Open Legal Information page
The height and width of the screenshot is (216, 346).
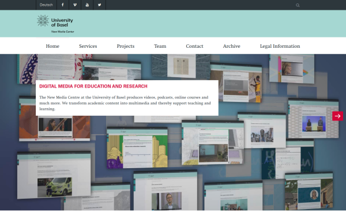pyautogui.click(x=280, y=46)
